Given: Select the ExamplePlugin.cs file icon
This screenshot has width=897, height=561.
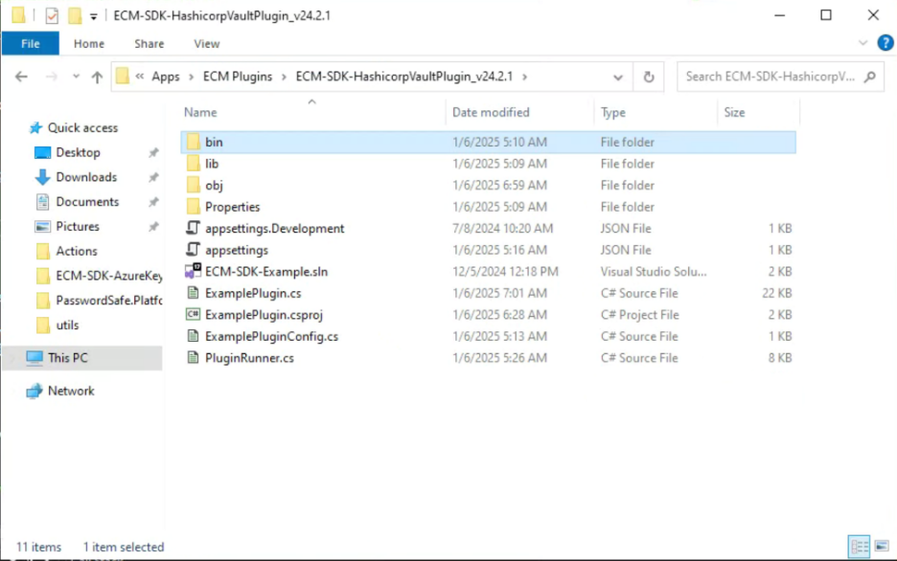Looking at the screenshot, I should (194, 293).
